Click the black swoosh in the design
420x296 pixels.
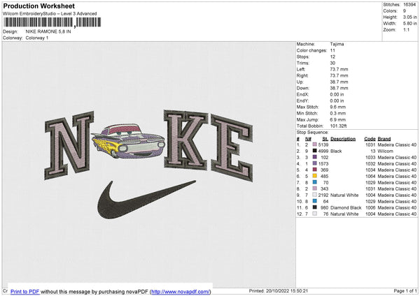146,199
